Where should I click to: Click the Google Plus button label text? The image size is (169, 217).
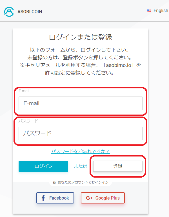pos(107,198)
